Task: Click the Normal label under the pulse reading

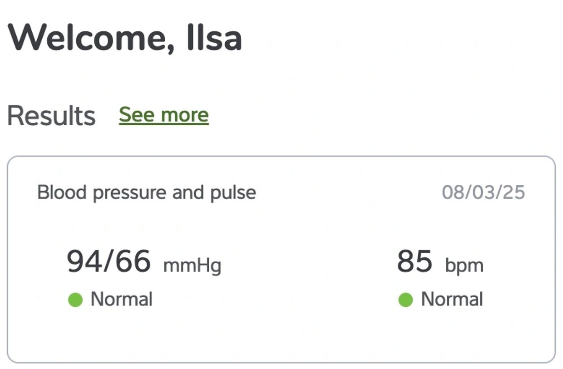Action: (x=452, y=300)
